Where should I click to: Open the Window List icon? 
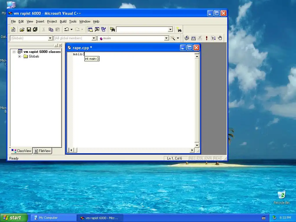tap(103, 29)
